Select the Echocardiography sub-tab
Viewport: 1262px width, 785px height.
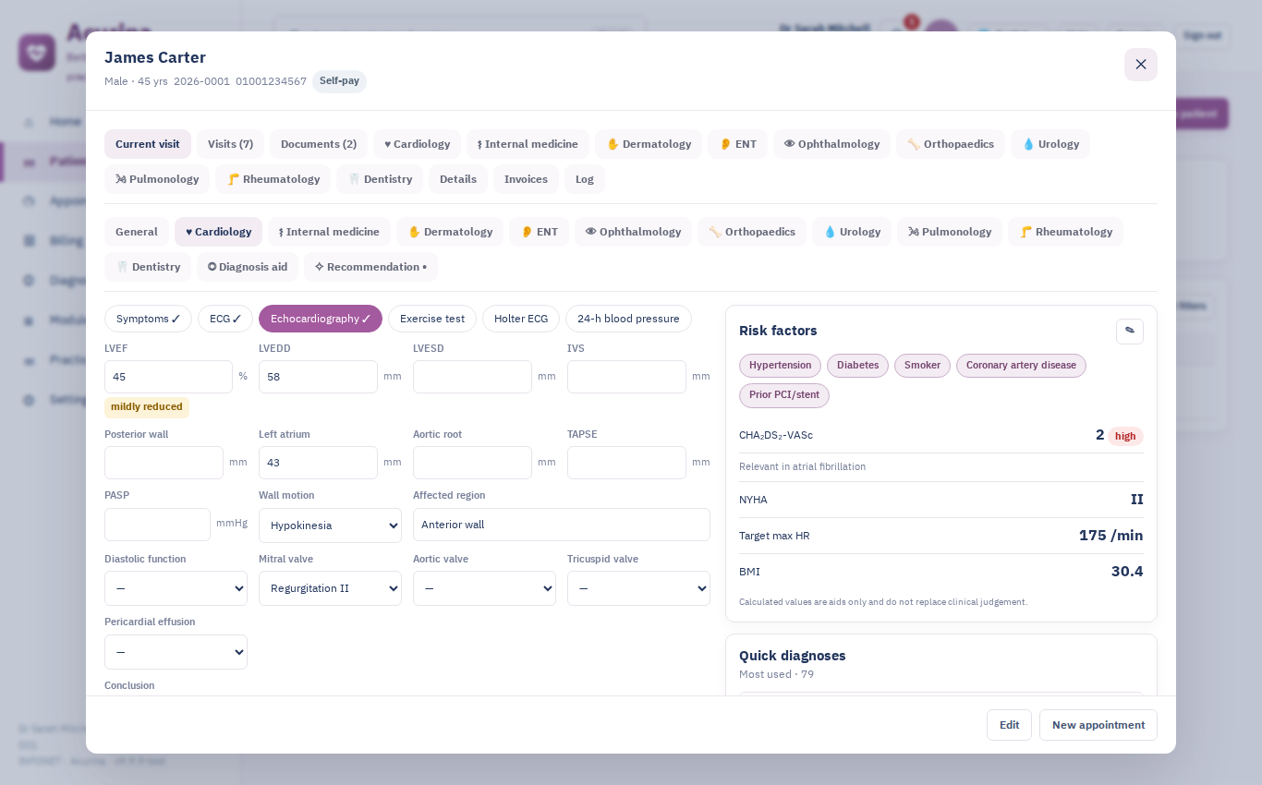coord(321,319)
